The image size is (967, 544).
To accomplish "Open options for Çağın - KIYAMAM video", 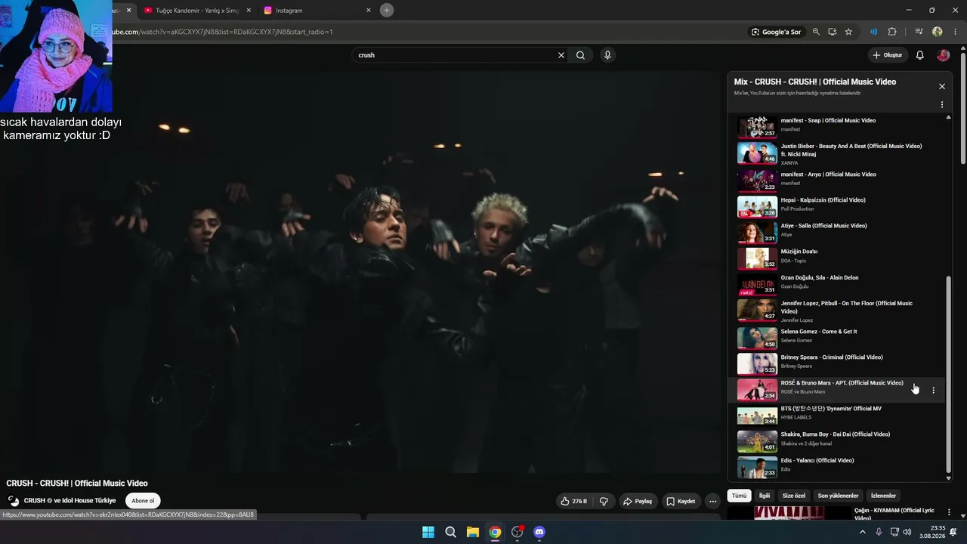I will (x=949, y=513).
